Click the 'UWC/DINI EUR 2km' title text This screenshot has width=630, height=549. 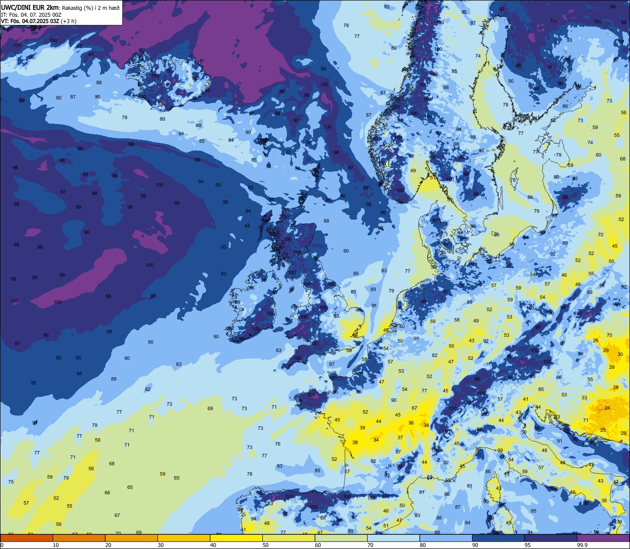[x=30, y=7]
